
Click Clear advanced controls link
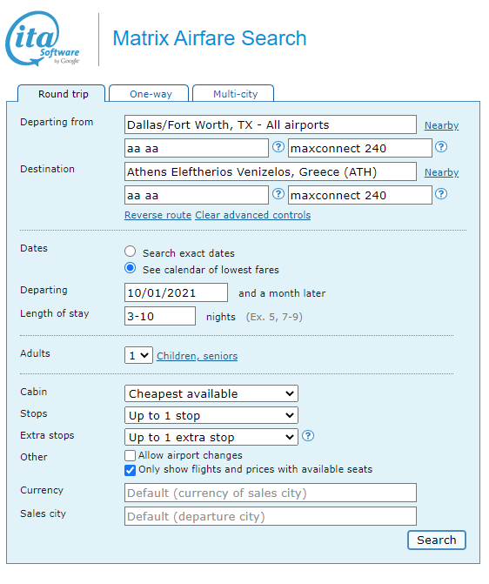pyautogui.click(x=253, y=215)
